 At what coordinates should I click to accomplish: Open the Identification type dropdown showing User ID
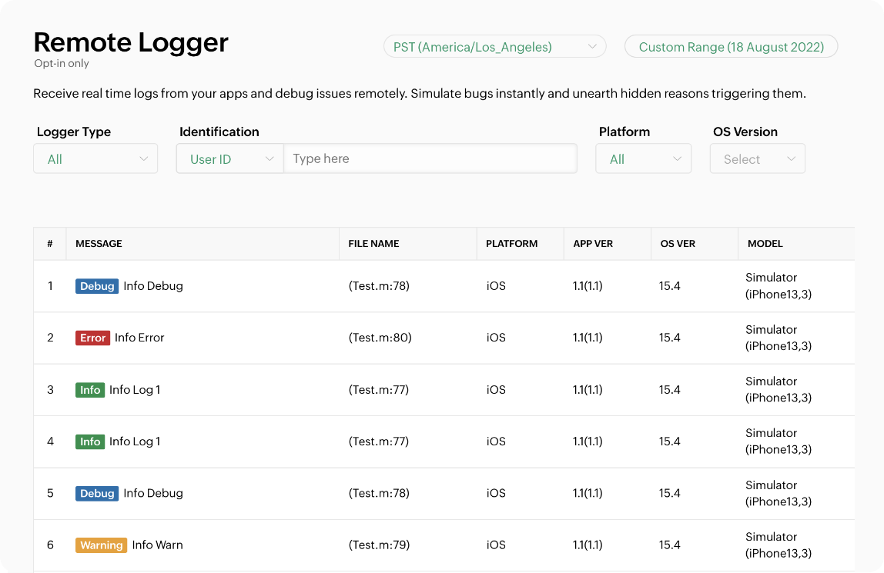point(229,158)
